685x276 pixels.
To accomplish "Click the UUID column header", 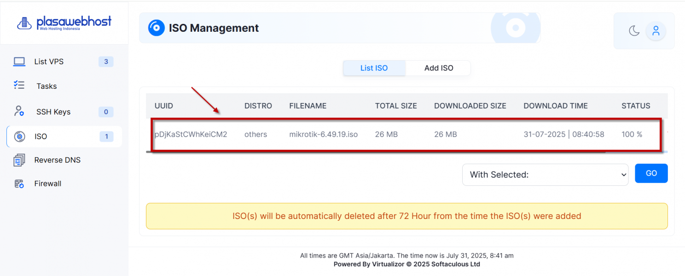I will 164,106.
